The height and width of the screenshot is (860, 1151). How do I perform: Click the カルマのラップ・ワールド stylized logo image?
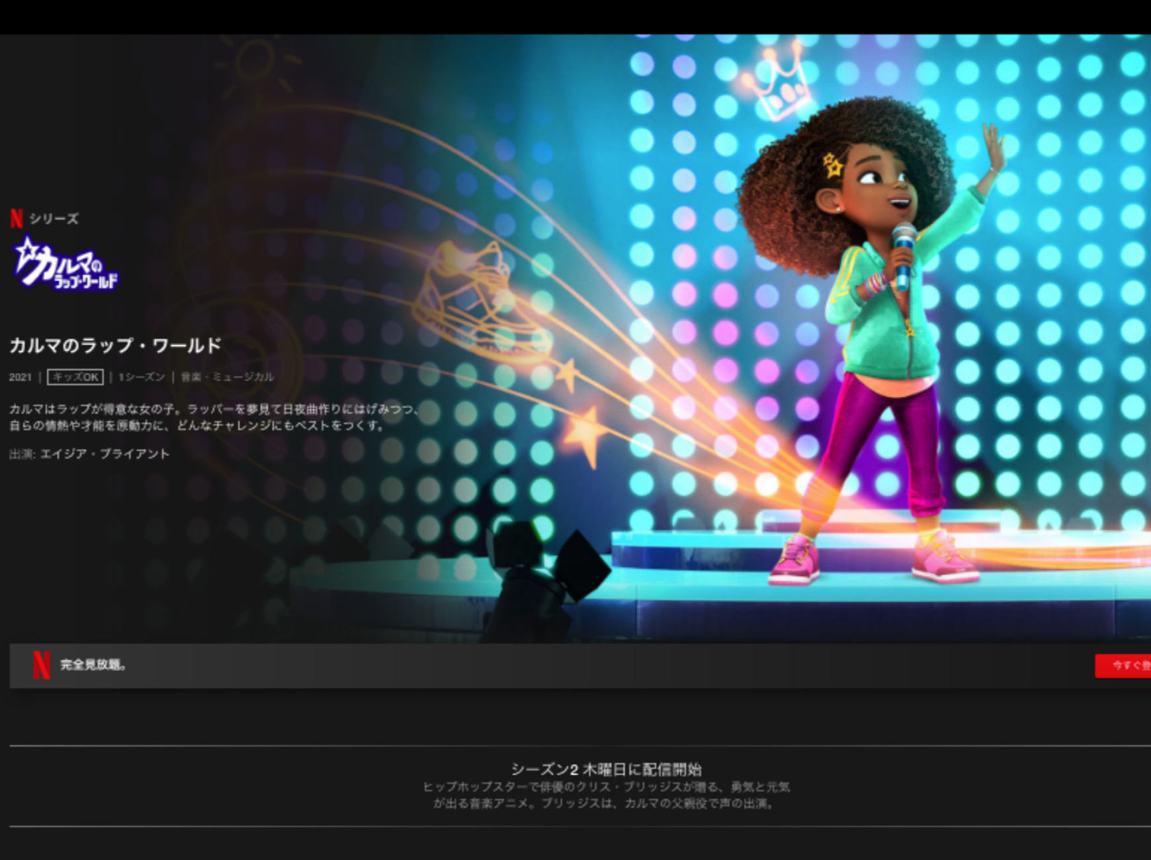[66, 263]
